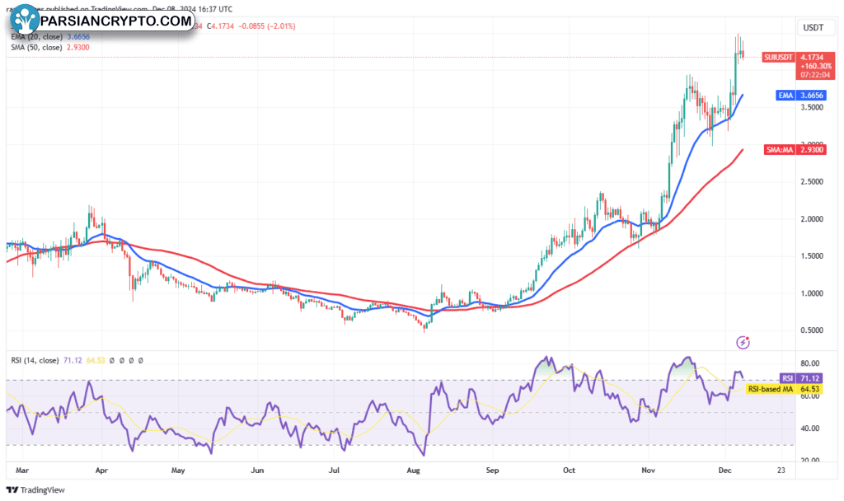This screenshot has height=501, width=844.
Task: Click the red SUIUSDT symbol tag
Action: pyautogui.click(x=778, y=57)
